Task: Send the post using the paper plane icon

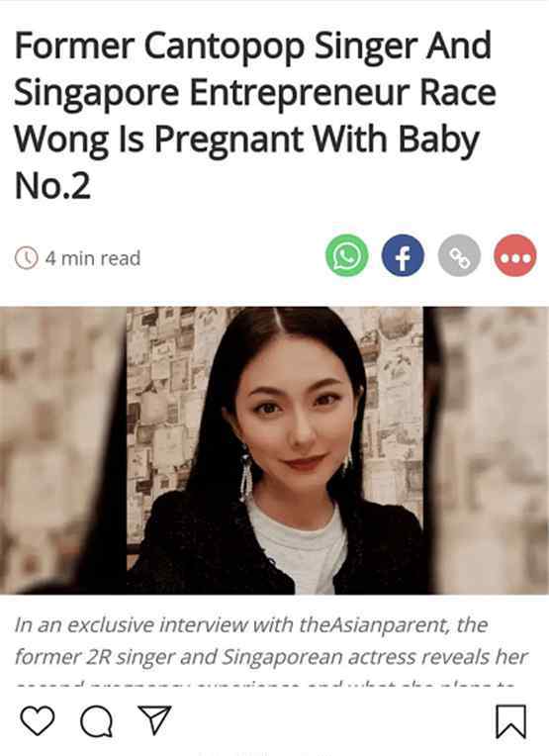Action: [154, 719]
